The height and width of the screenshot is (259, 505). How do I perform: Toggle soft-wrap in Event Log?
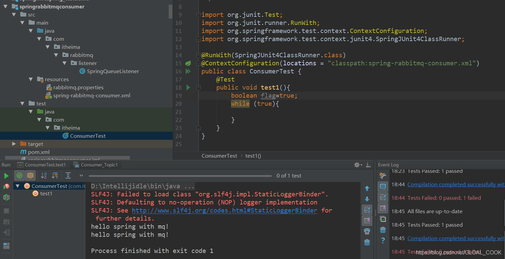pos(383,197)
